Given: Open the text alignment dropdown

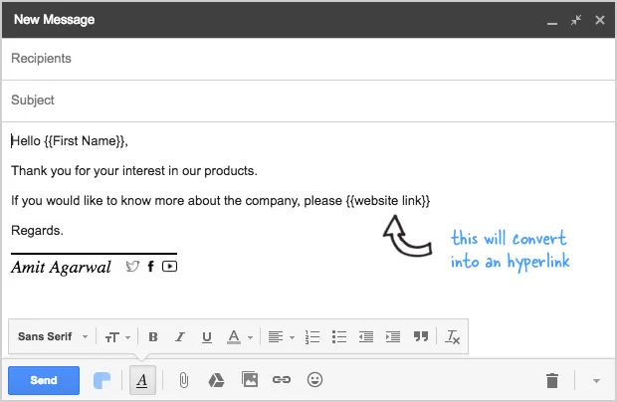Looking at the screenshot, I should click(281, 337).
